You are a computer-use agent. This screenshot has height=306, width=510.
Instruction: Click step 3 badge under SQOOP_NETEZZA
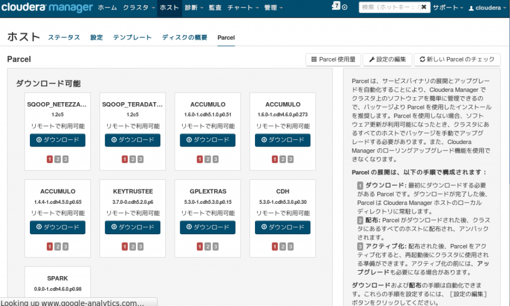pyautogui.click(x=65, y=159)
